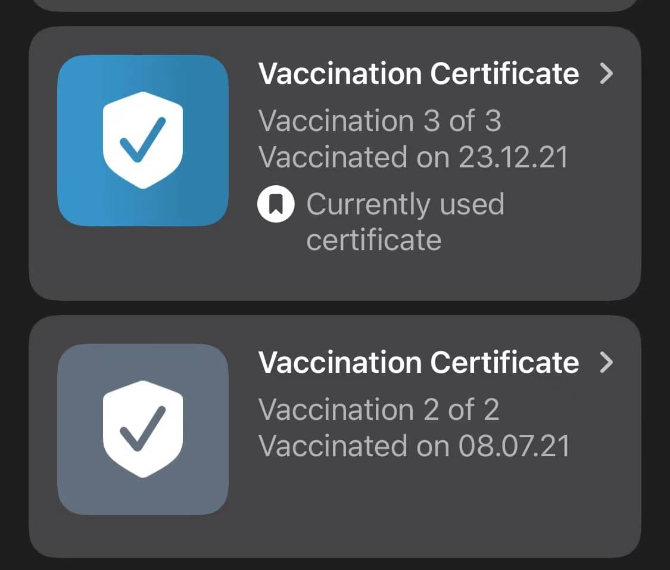Tap the gray shield checkmark icon
Image resolution: width=670 pixels, height=570 pixels.
143,429
